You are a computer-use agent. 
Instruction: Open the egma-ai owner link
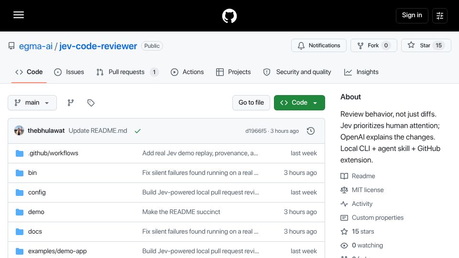tap(36, 46)
